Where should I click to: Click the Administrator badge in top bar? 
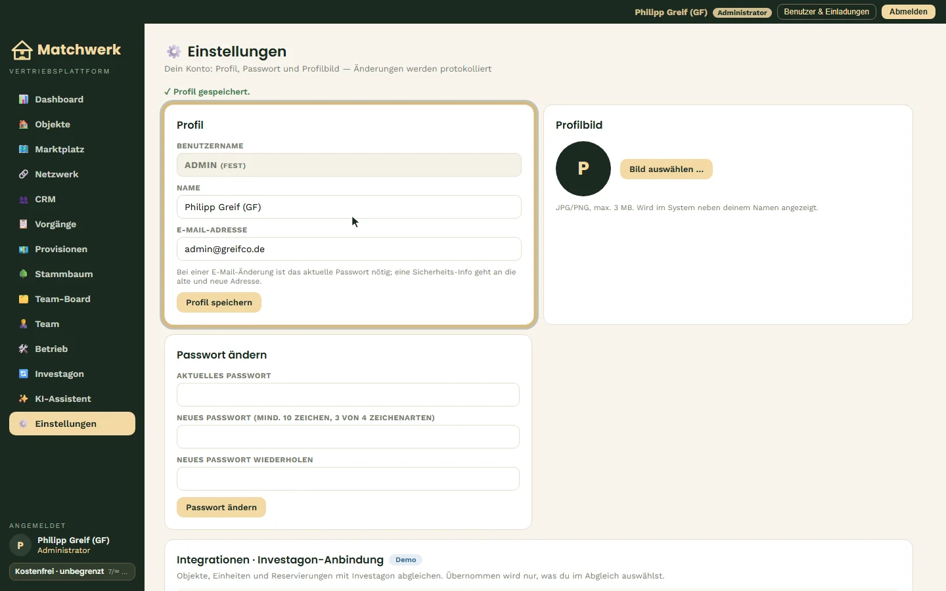click(742, 12)
